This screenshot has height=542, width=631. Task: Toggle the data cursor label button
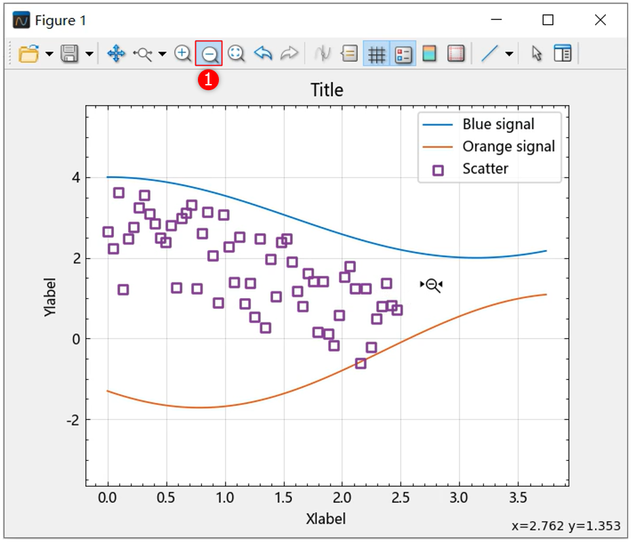point(349,54)
